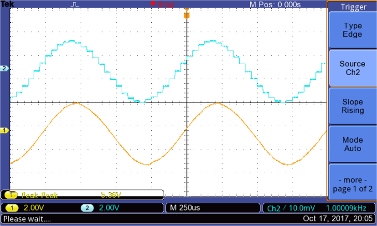
Task: Click the Tek logo in top corner
Action: (x=7, y=4)
